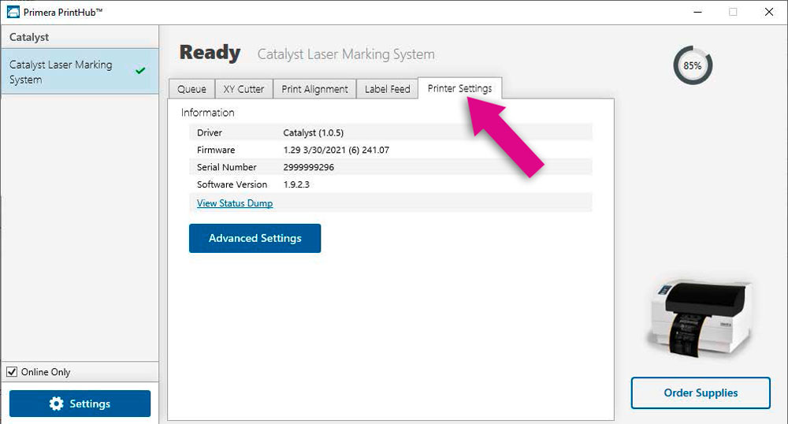The image size is (788, 424).
Task: Click the green checkmark status icon
Action: [141, 70]
